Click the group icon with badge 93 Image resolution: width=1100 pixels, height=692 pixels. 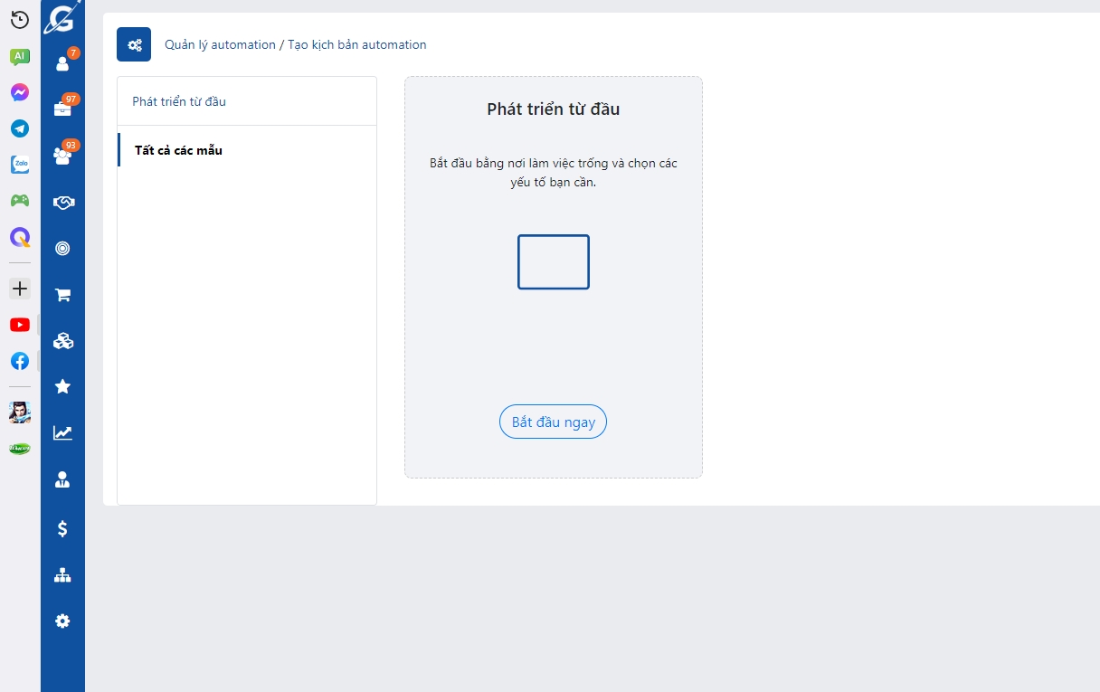62,156
